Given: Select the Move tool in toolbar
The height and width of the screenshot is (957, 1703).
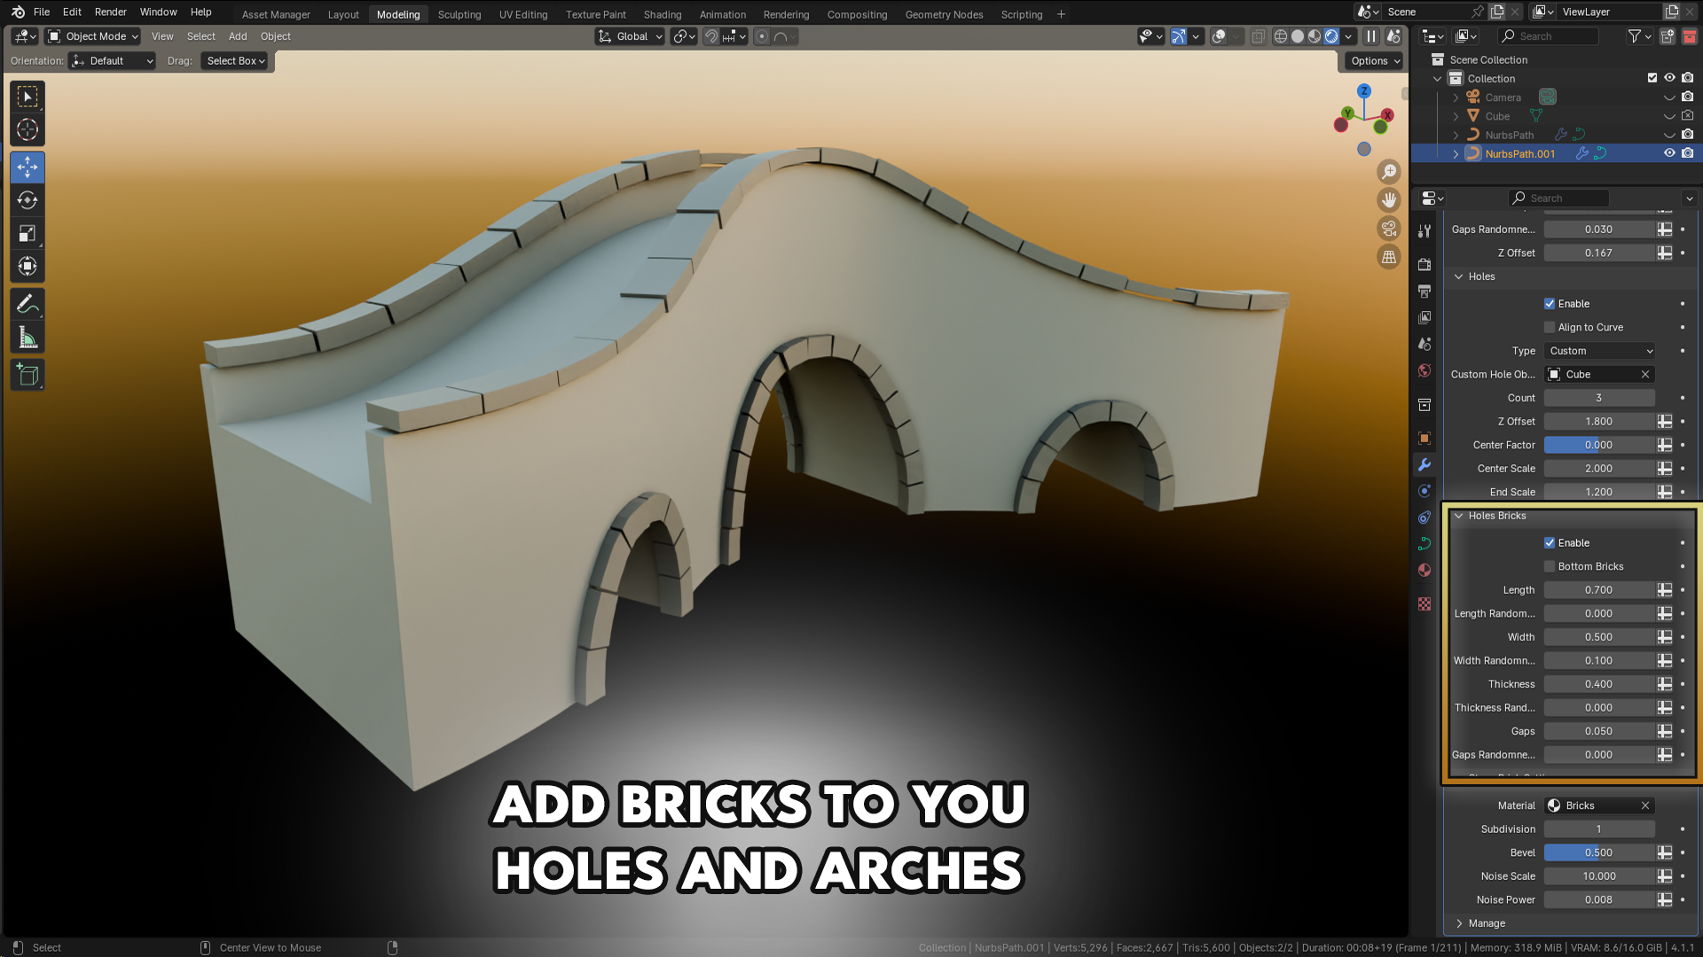Looking at the screenshot, I should [x=27, y=167].
